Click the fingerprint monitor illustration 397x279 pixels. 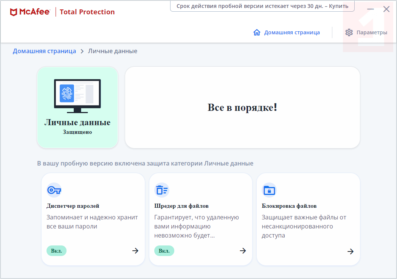(78, 96)
